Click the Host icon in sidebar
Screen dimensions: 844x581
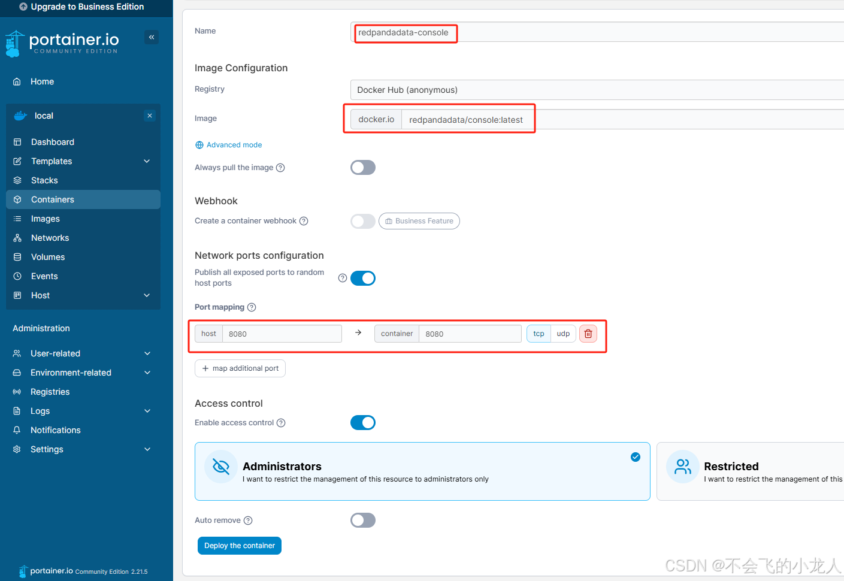[17, 295]
